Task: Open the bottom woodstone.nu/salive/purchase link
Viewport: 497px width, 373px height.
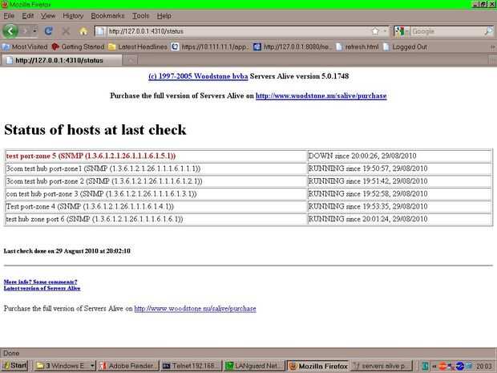Action: tap(195, 309)
